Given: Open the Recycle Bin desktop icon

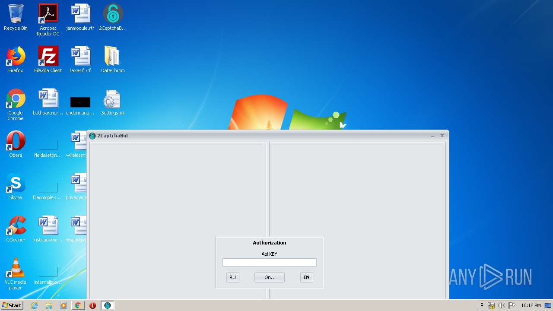Looking at the screenshot, I should [x=16, y=17].
